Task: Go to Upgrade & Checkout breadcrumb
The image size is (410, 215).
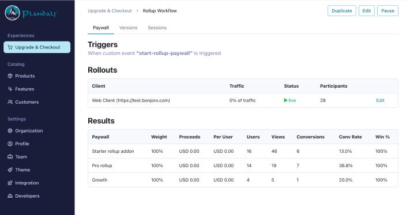Action: point(110,11)
